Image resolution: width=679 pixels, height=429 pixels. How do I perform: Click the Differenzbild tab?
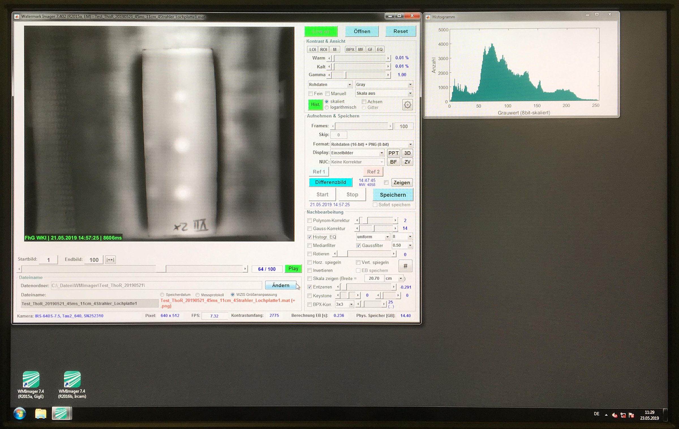330,182
